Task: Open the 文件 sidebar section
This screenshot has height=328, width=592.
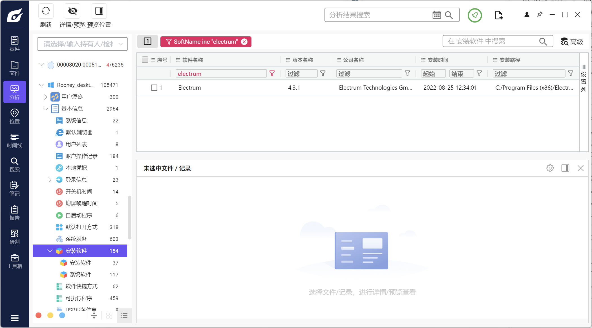Action: pos(15,68)
